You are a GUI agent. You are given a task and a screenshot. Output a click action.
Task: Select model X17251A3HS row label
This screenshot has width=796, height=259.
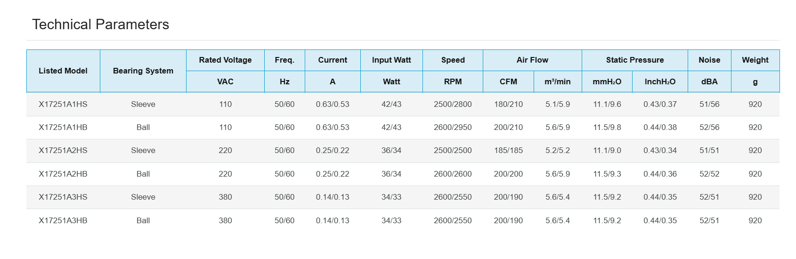[x=63, y=197]
